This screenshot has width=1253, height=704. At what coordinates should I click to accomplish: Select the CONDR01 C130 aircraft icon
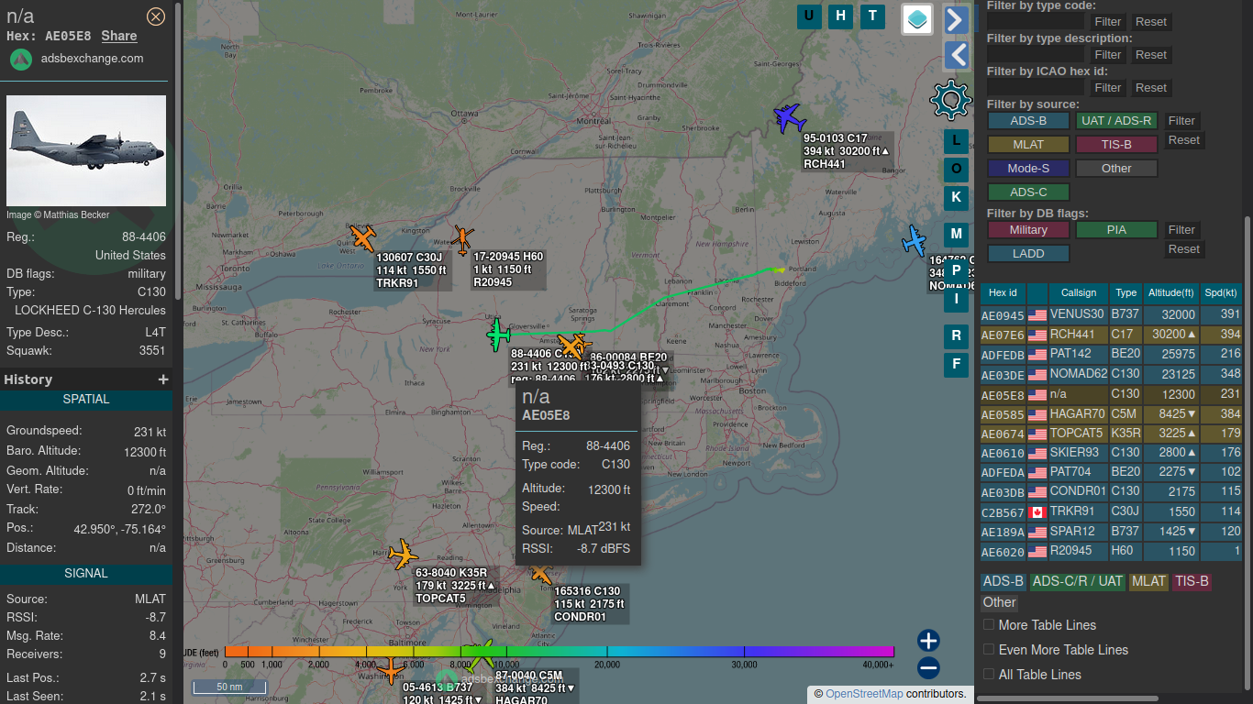coord(540,573)
